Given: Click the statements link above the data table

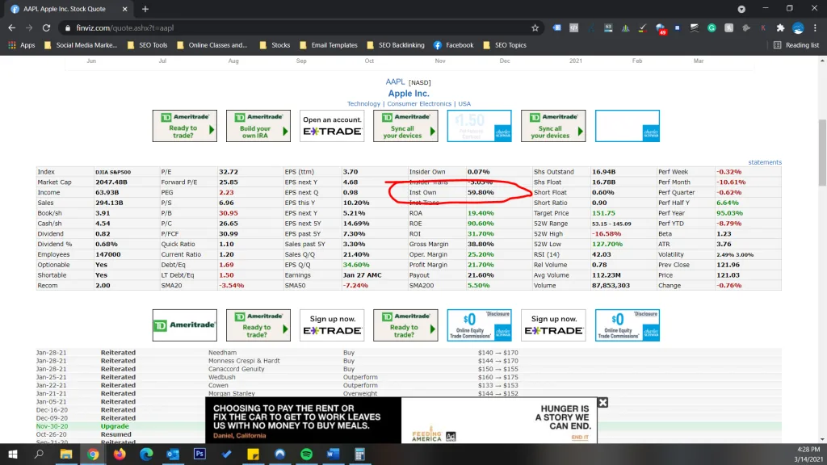Looking at the screenshot, I should coord(764,162).
